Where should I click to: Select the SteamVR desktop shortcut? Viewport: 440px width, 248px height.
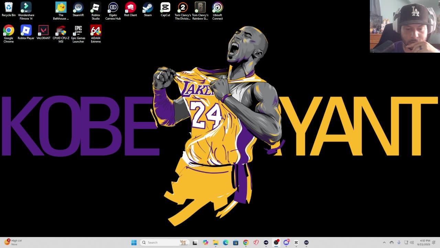78,10
